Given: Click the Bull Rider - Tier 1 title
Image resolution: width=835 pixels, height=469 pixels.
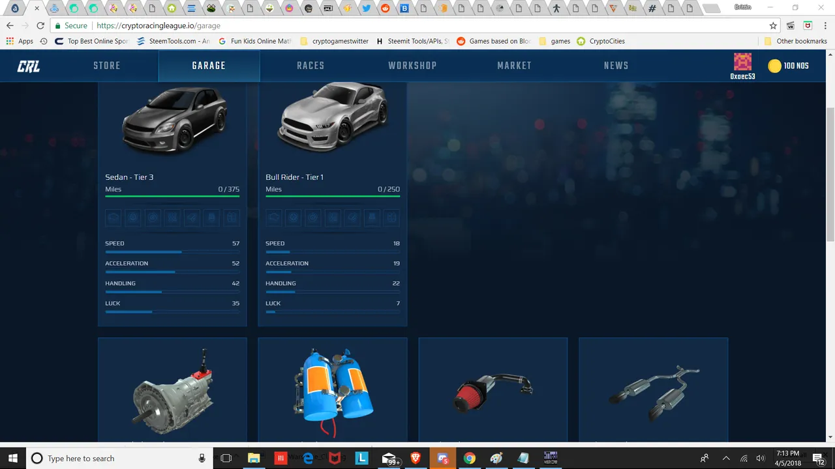Looking at the screenshot, I should coord(294,177).
